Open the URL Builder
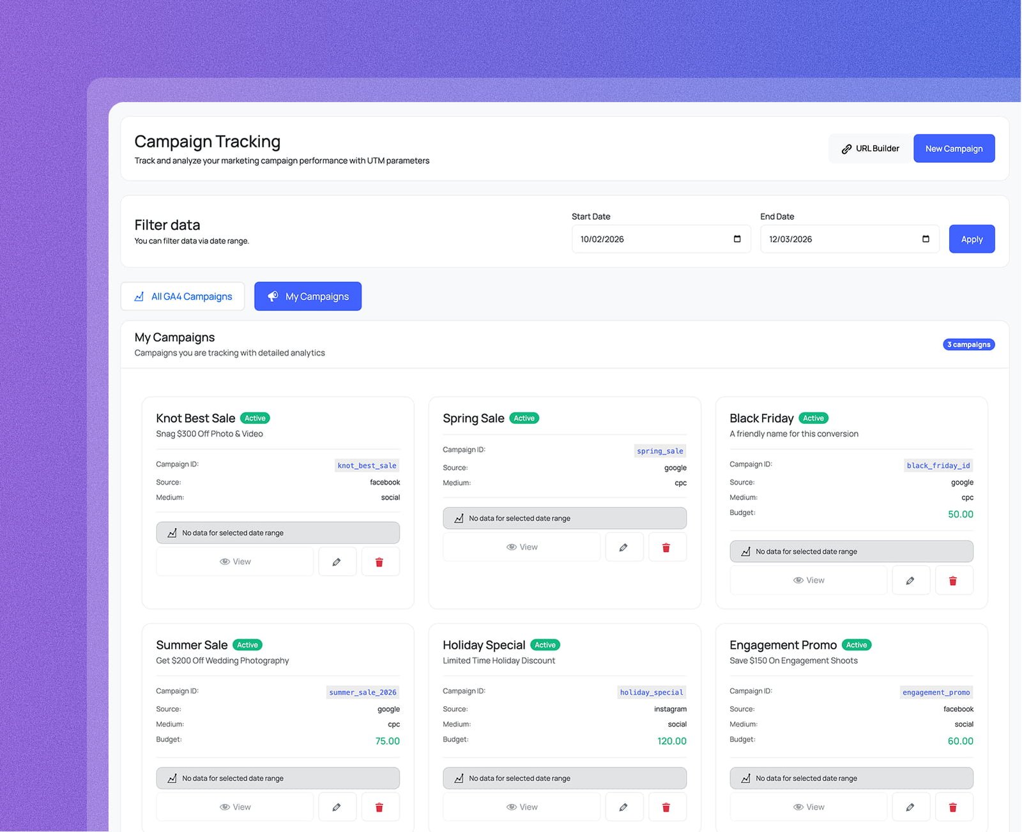This screenshot has height=832, width=1022. (870, 148)
